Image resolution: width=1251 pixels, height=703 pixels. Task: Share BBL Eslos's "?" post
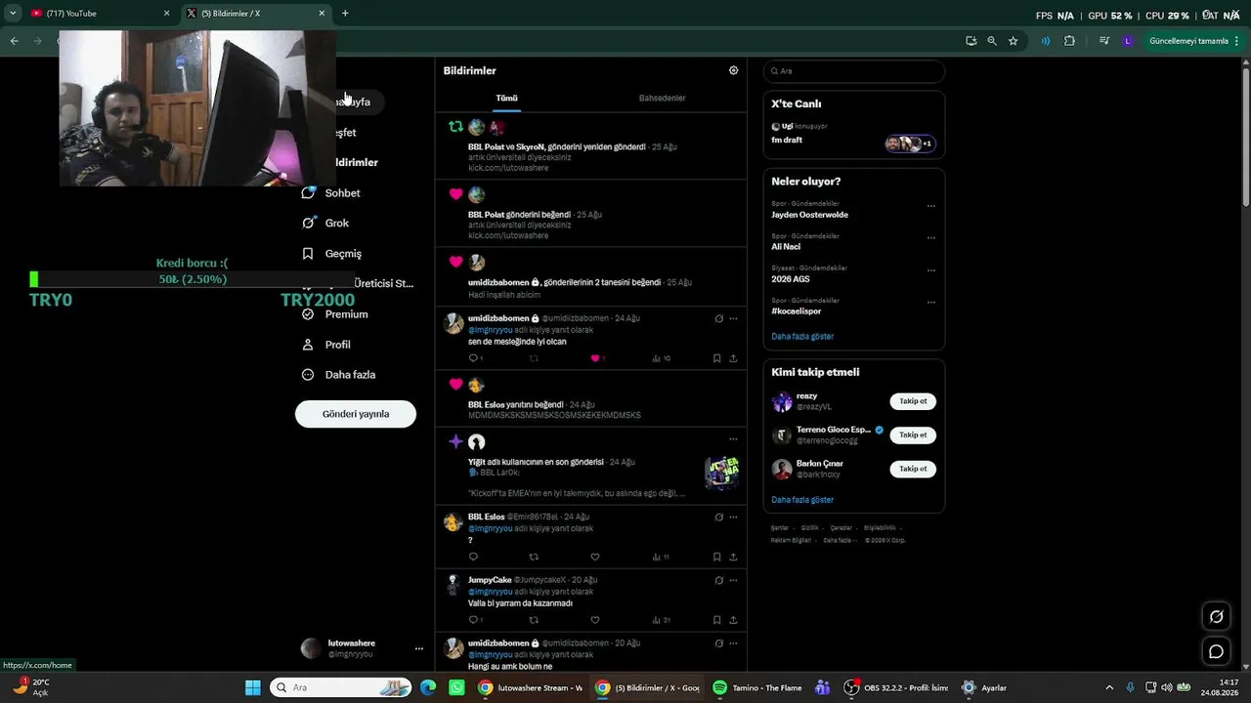coord(733,557)
